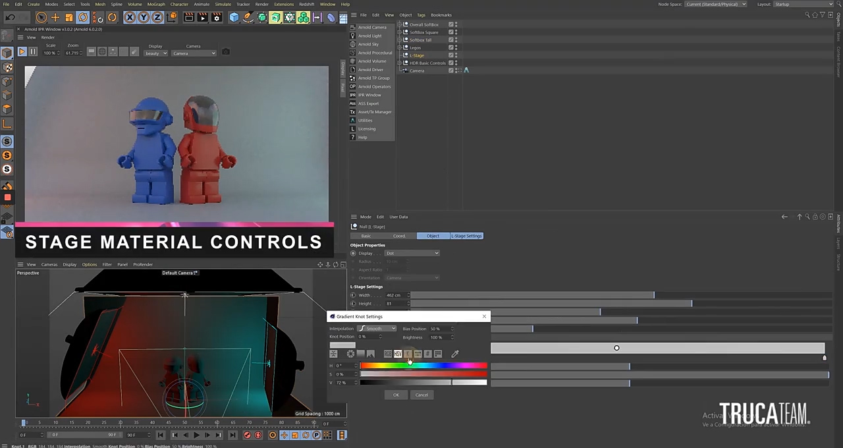Open IPR Window from Arnold menu
The width and height of the screenshot is (843, 448).
(369, 95)
